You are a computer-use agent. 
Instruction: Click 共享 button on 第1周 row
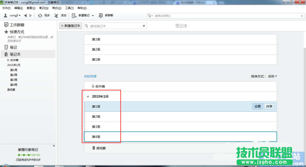(269, 106)
